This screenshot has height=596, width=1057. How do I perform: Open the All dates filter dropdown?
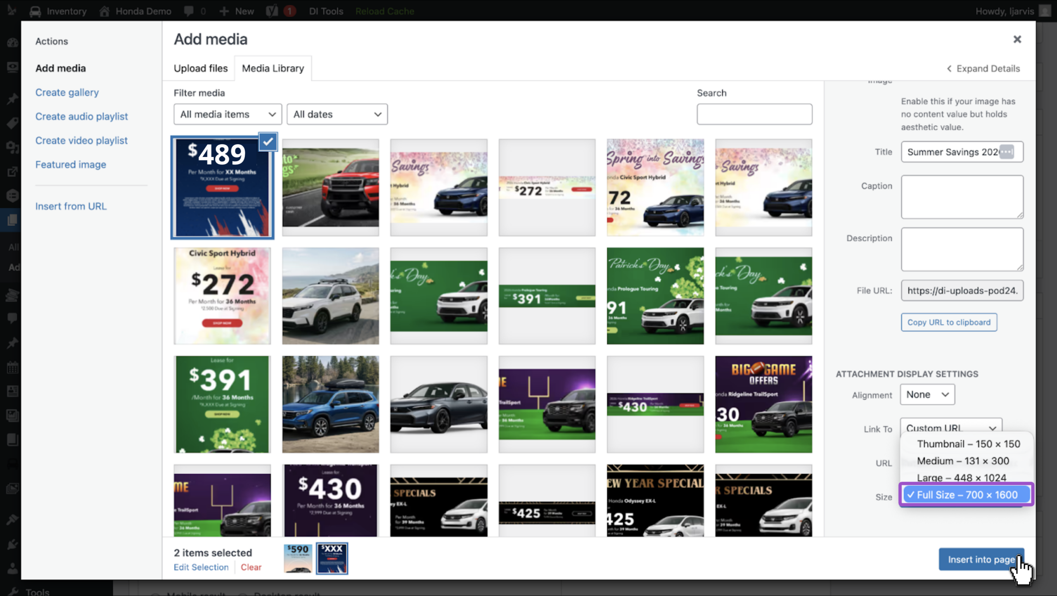coord(337,114)
